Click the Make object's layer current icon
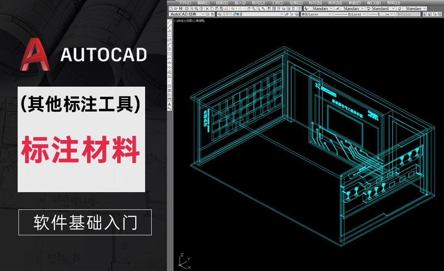444x271 pixels. [x=287, y=14]
